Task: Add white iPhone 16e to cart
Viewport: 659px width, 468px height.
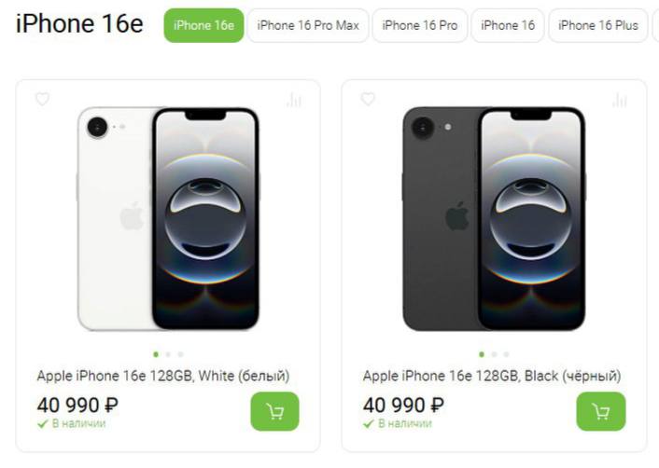Action: [275, 411]
